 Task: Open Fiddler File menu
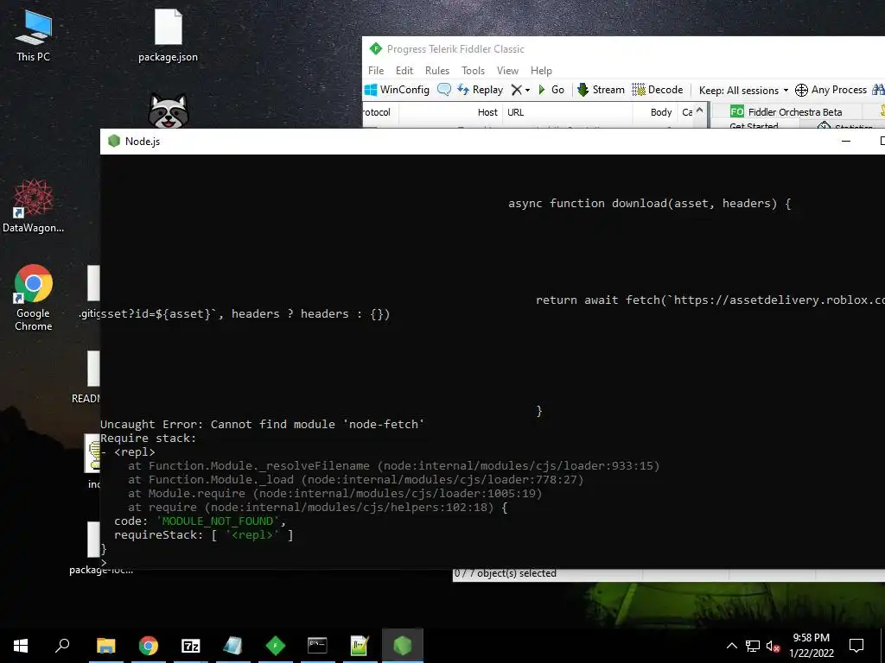(x=376, y=71)
